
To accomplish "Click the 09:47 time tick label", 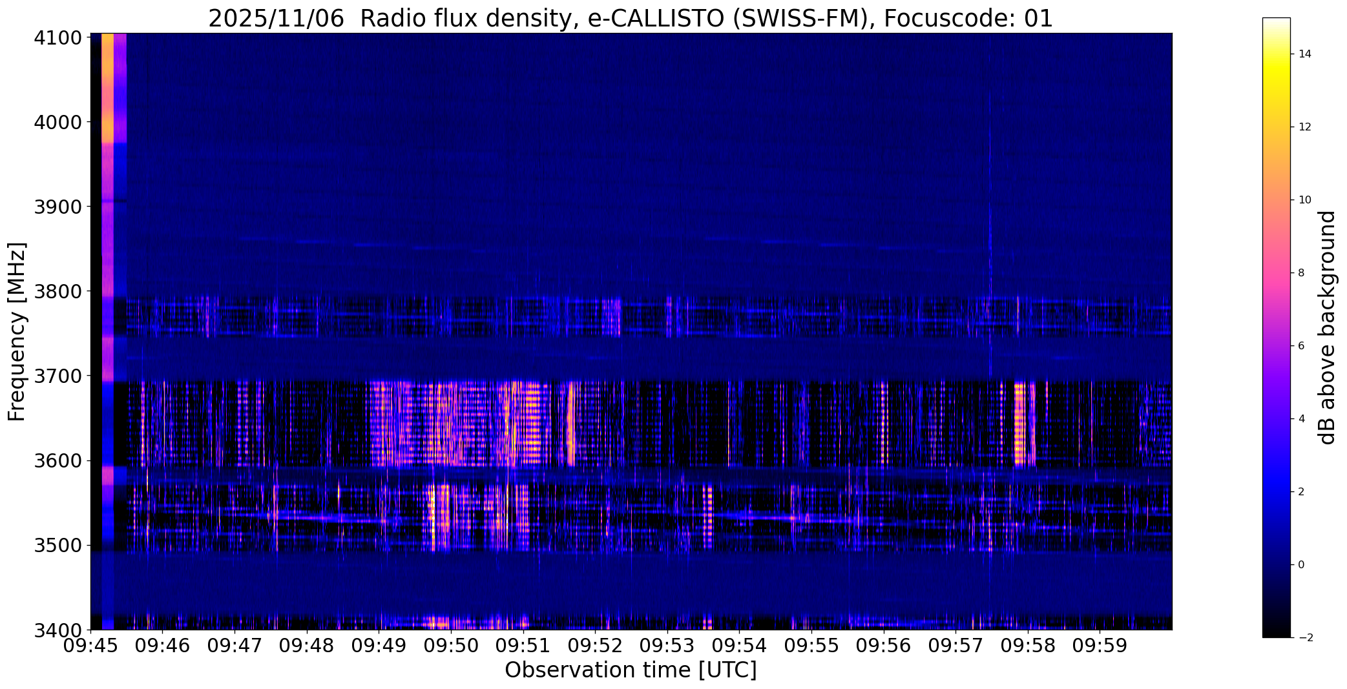I will pos(235,645).
